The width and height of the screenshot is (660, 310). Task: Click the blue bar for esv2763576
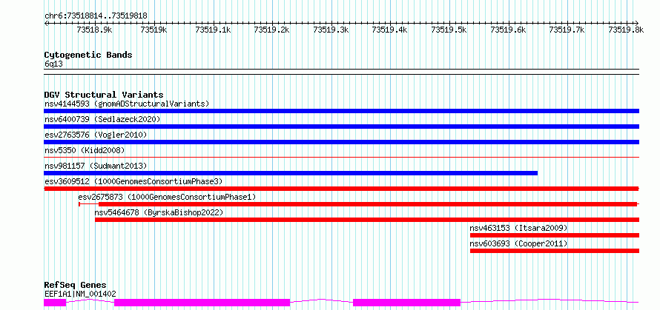coord(341,142)
